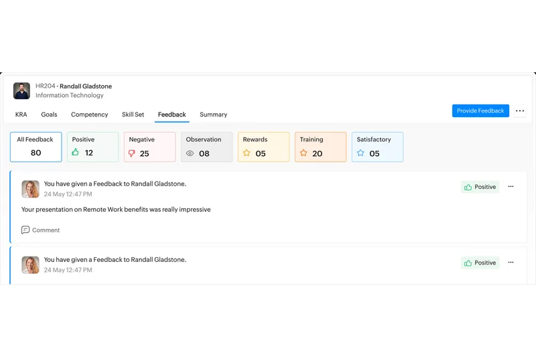536x357 pixels.
Task: Open the Competency tab
Action: [89, 115]
